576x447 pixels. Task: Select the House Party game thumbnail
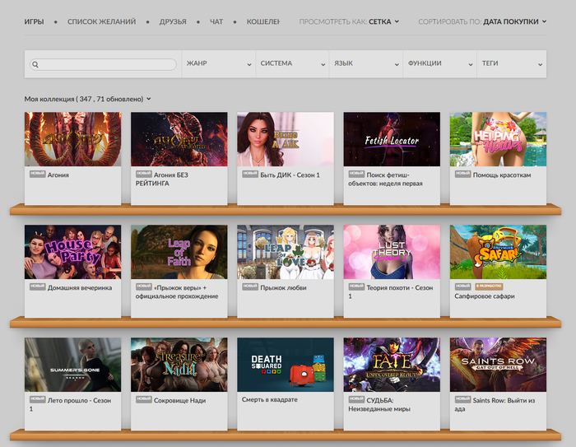point(72,252)
